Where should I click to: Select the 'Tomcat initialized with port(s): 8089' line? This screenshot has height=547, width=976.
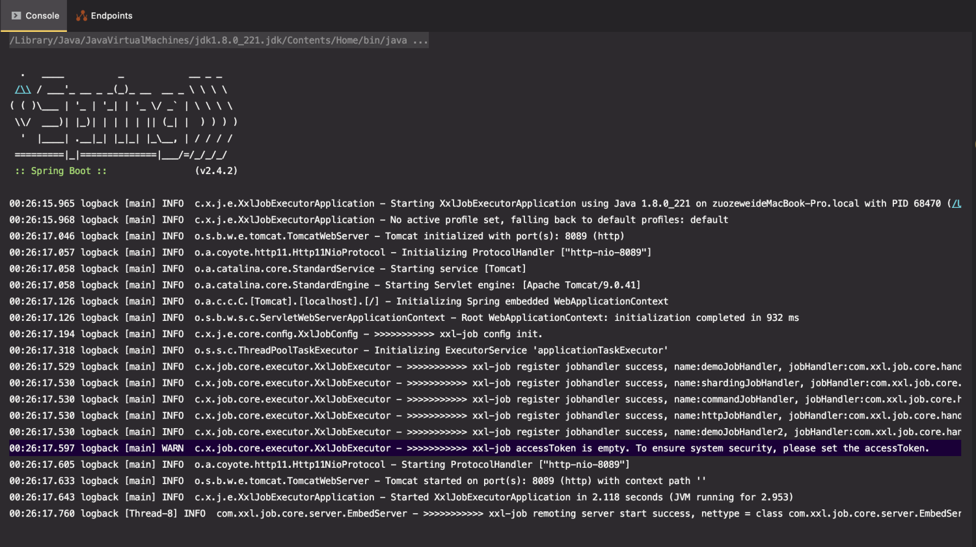point(317,236)
